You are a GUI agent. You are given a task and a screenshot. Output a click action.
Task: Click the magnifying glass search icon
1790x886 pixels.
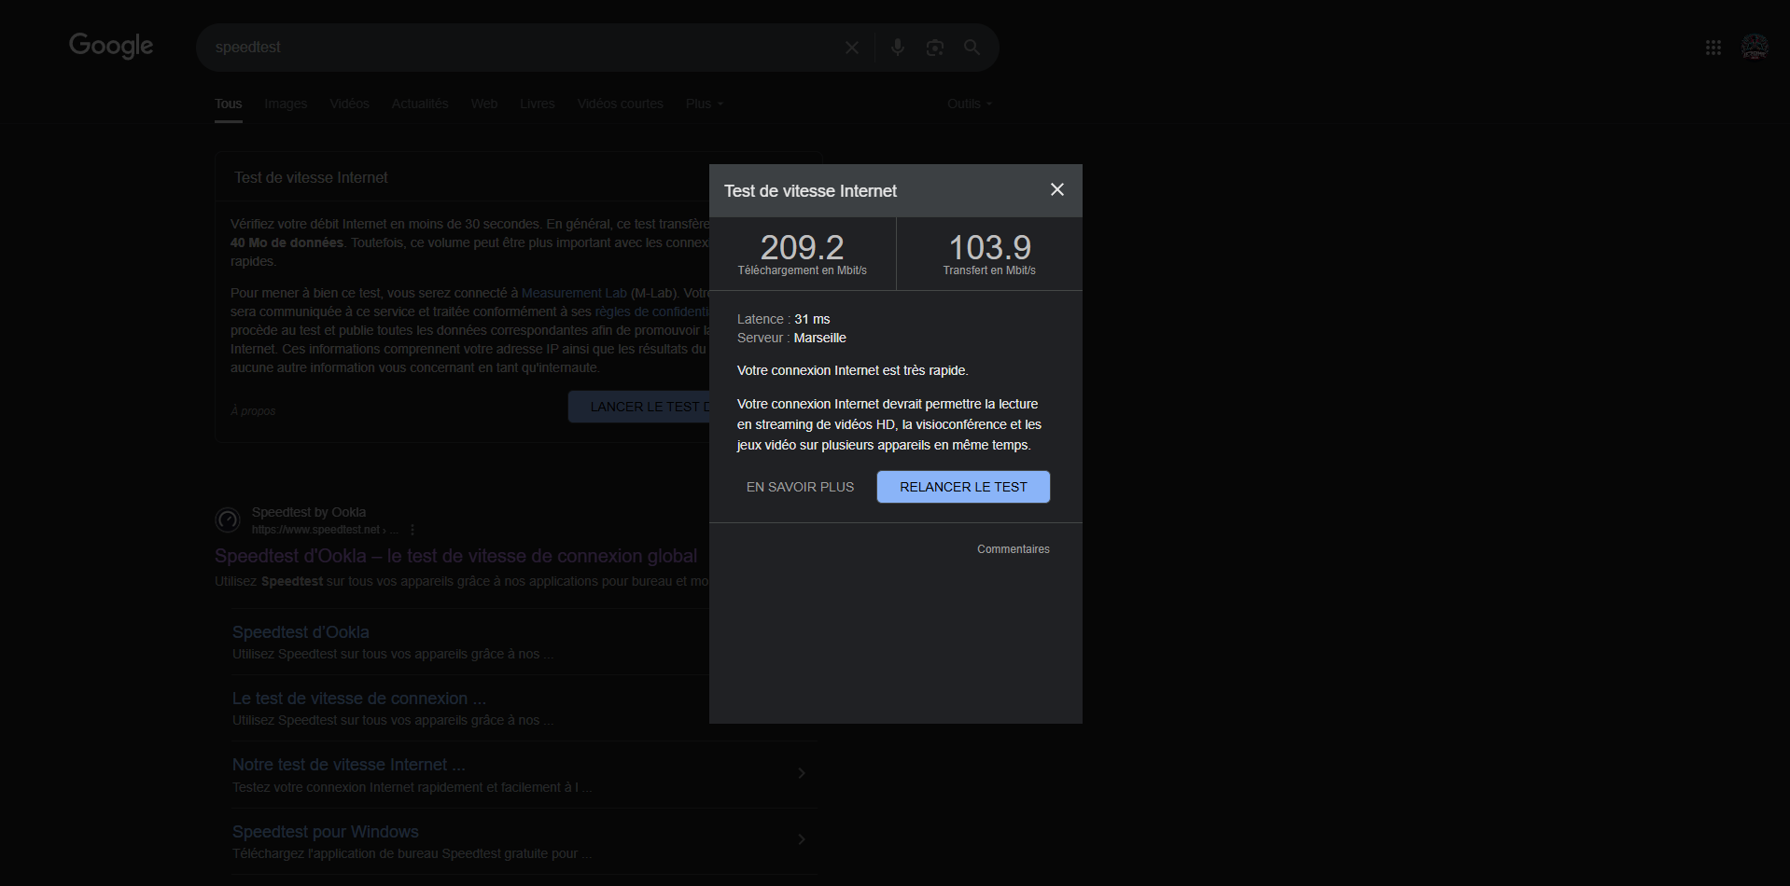(972, 48)
